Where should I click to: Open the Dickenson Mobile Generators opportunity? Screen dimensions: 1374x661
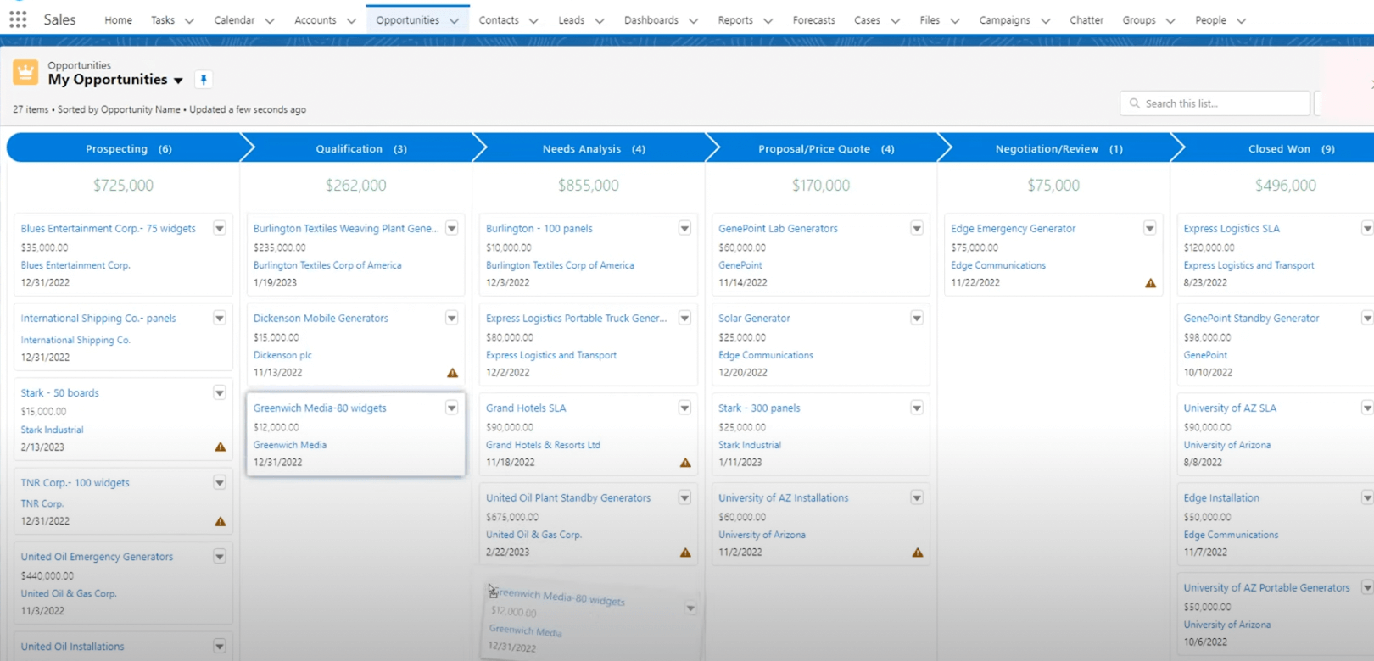(x=321, y=319)
